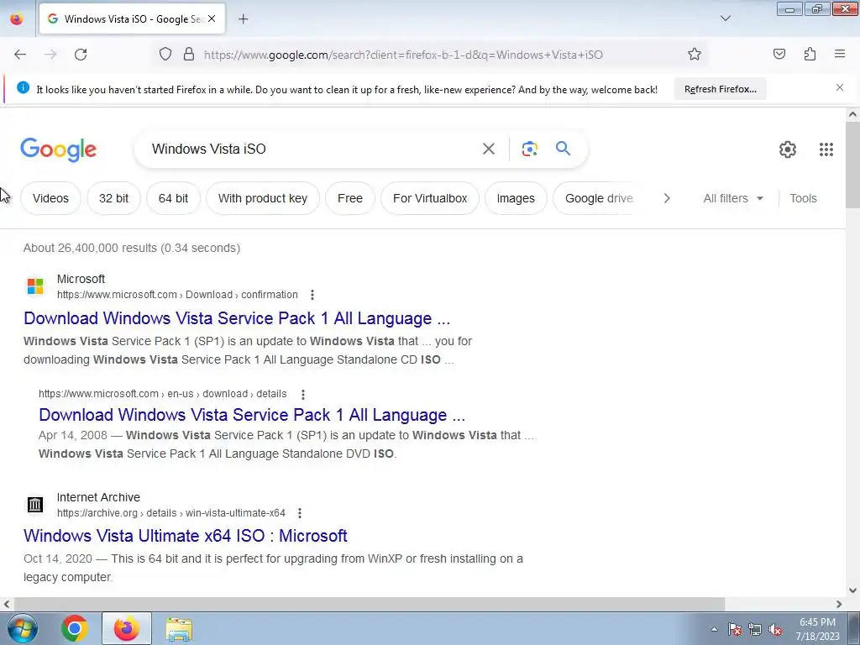Viewport: 860px width, 645px height.
Task: Open the Windows Start orb
Action: coord(23,628)
